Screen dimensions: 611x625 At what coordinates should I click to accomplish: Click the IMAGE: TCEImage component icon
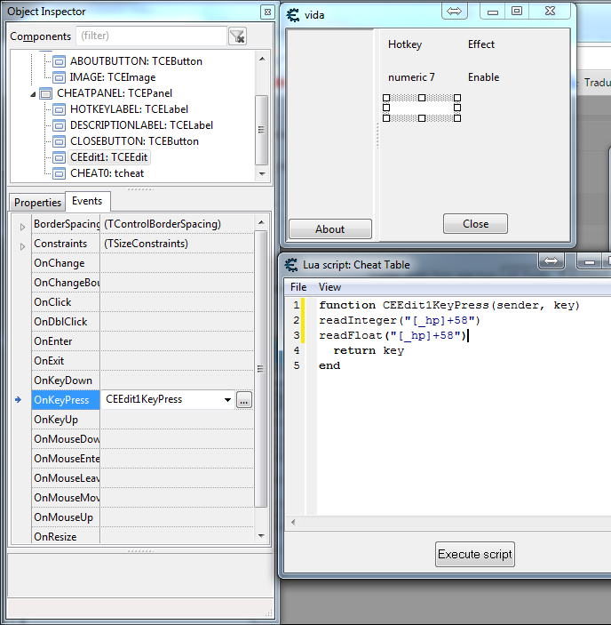click(60, 77)
